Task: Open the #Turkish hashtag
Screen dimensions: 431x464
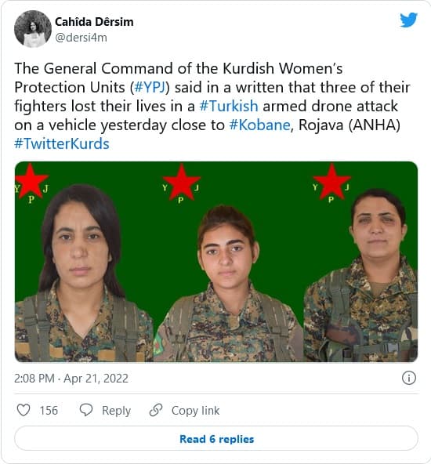Action: 229,107
